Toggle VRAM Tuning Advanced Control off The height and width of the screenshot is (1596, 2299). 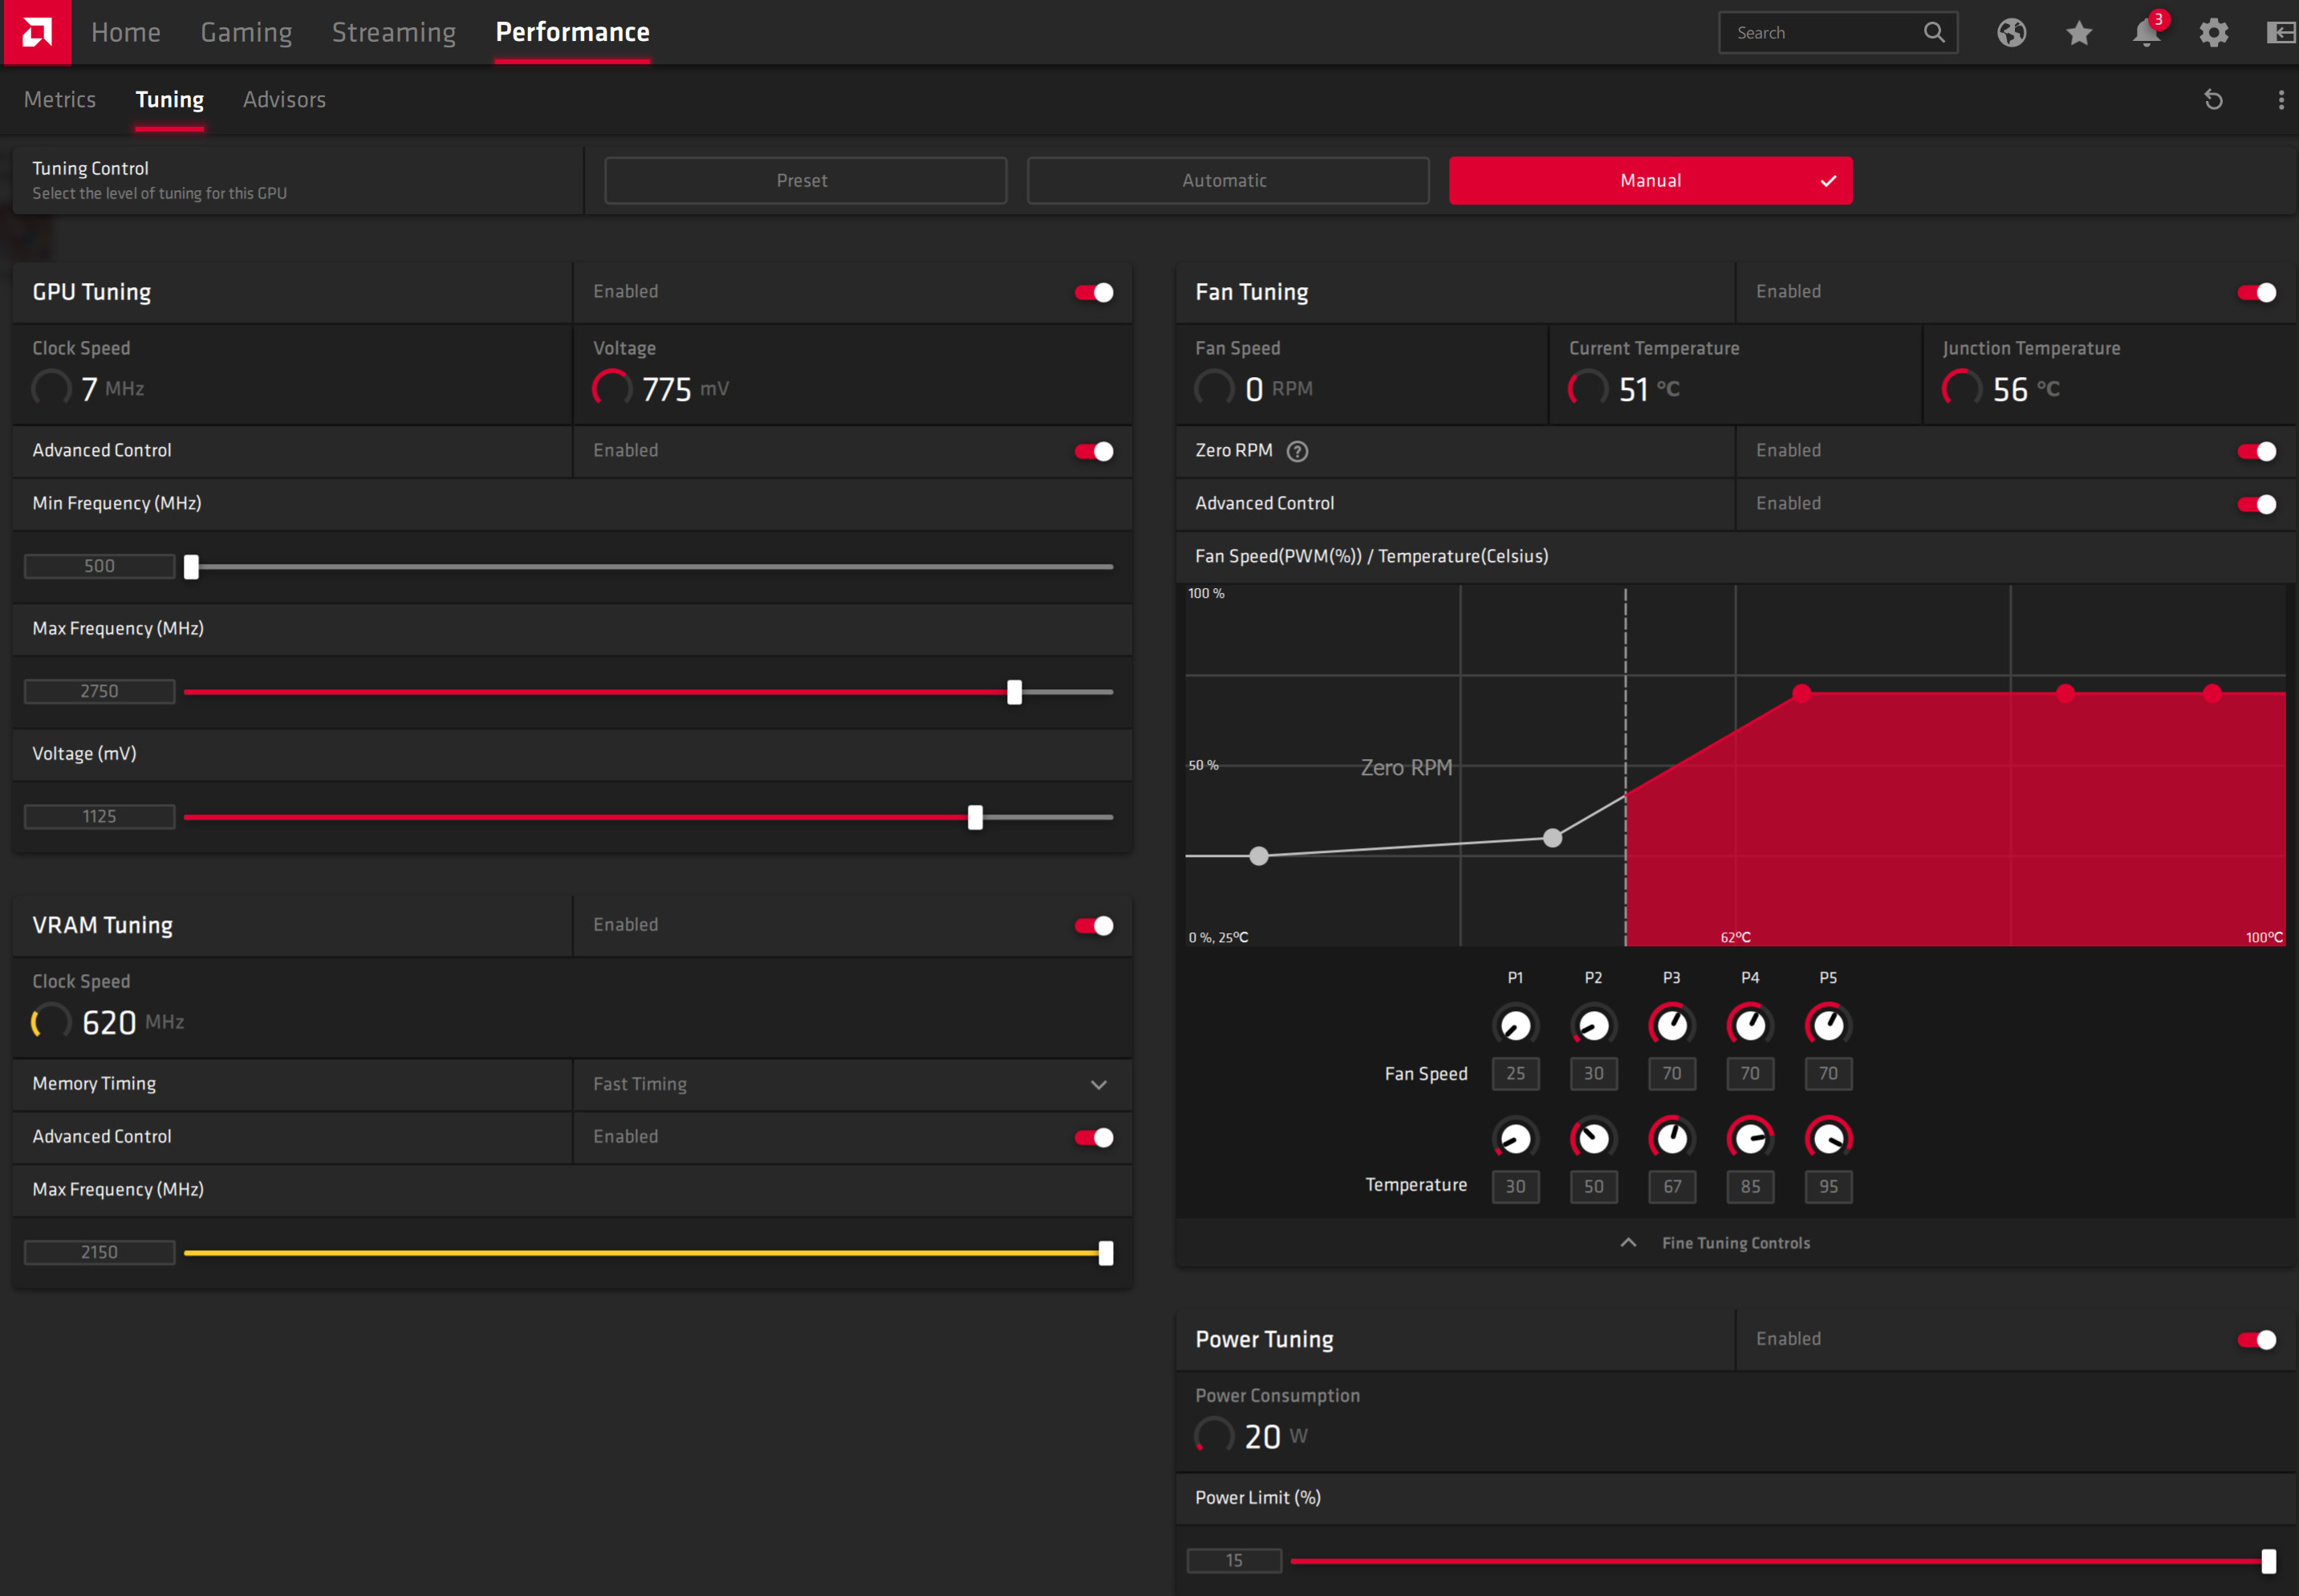[x=1094, y=1138]
